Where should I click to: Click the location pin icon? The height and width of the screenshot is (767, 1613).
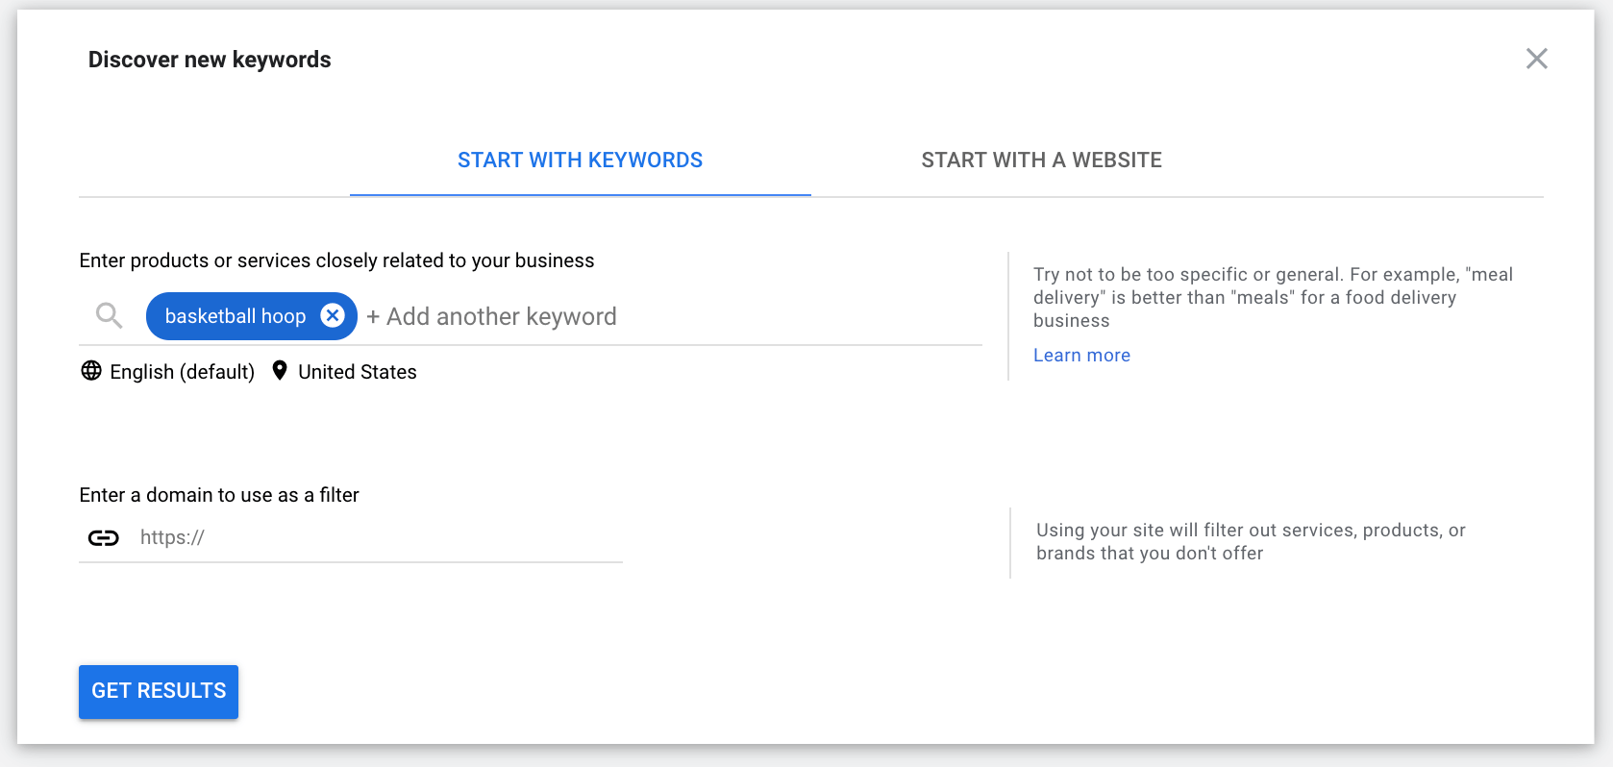[x=280, y=371]
